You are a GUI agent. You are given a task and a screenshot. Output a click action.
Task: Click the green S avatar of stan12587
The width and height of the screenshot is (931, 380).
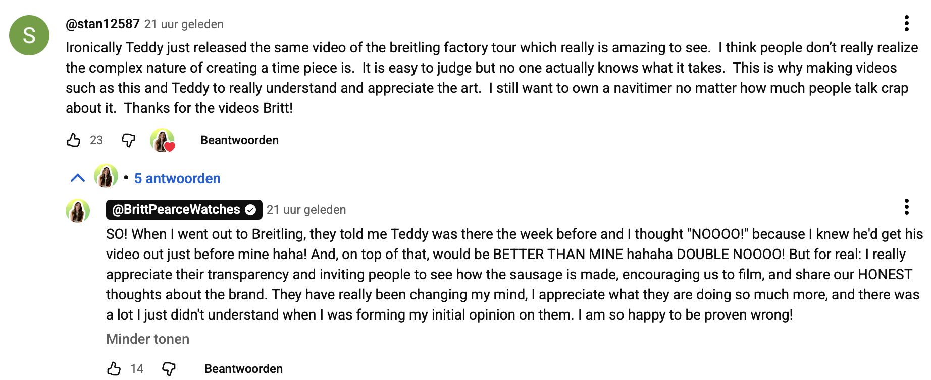tap(29, 35)
